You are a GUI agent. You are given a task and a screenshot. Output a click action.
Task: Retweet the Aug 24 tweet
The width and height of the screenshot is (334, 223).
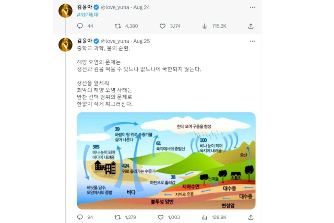[x=118, y=26]
